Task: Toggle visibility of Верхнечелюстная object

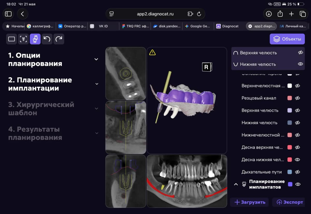Action: point(298,86)
